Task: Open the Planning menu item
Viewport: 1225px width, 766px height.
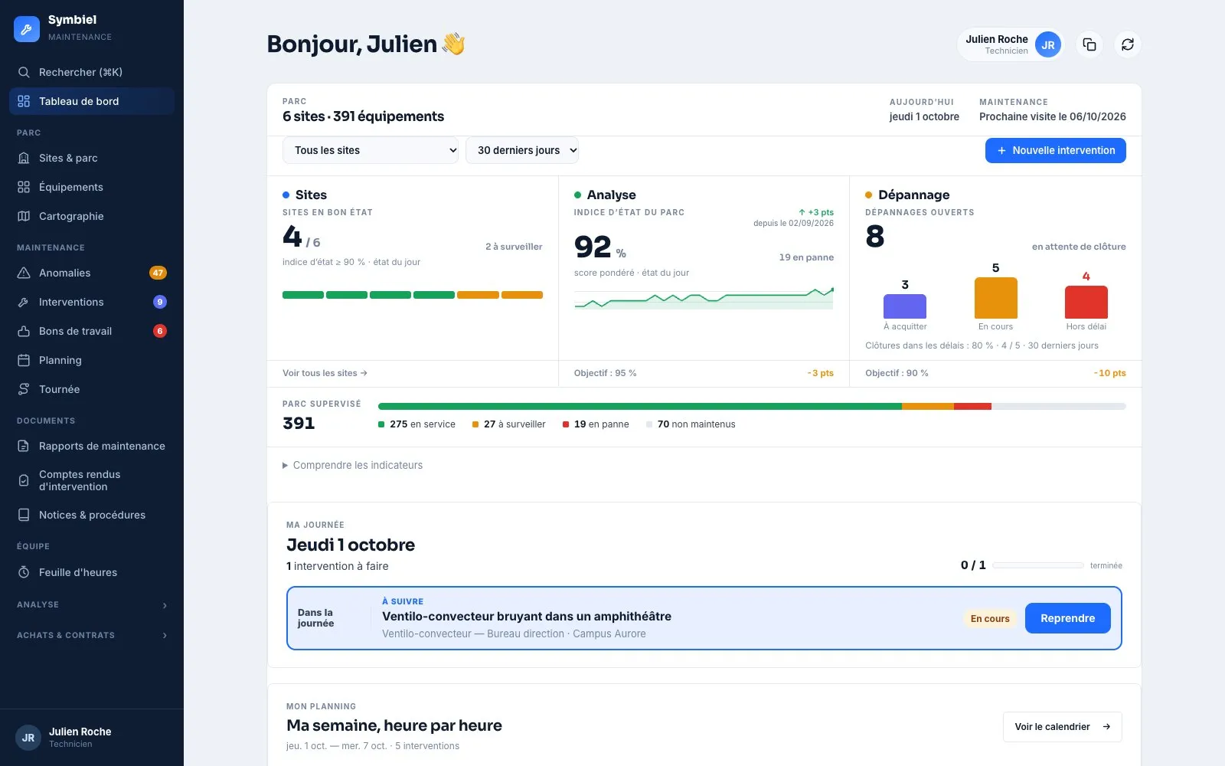Action: [x=92, y=360]
